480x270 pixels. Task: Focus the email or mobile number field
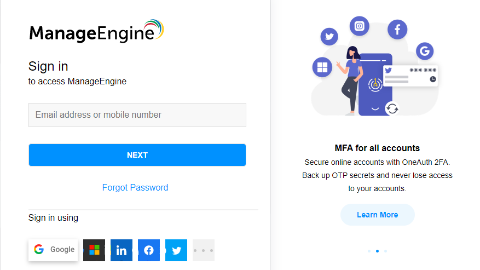pyautogui.click(x=137, y=115)
